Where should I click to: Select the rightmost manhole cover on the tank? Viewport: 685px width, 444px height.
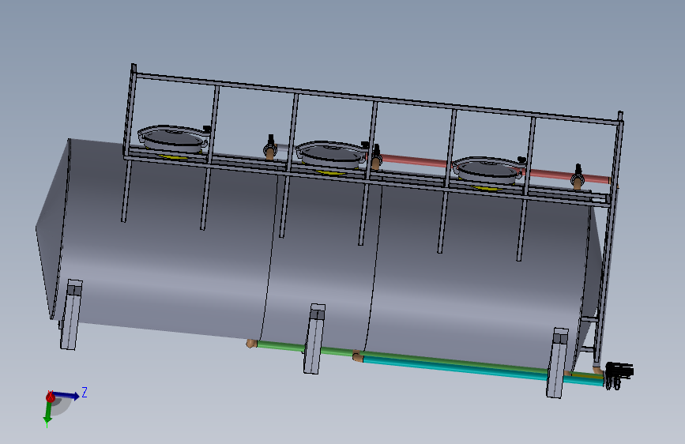pyautogui.click(x=488, y=170)
